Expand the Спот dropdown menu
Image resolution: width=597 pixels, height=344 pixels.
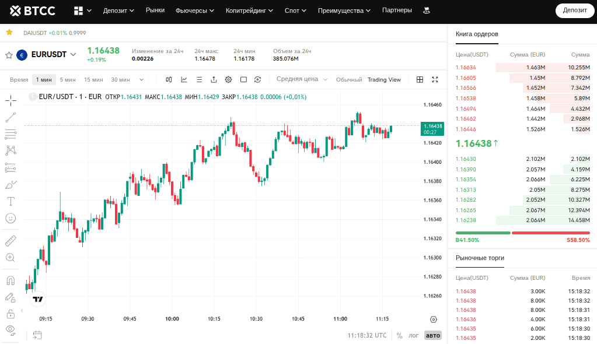coord(295,10)
